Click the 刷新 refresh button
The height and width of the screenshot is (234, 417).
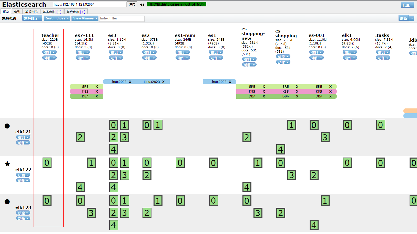click(x=404, y=18)
